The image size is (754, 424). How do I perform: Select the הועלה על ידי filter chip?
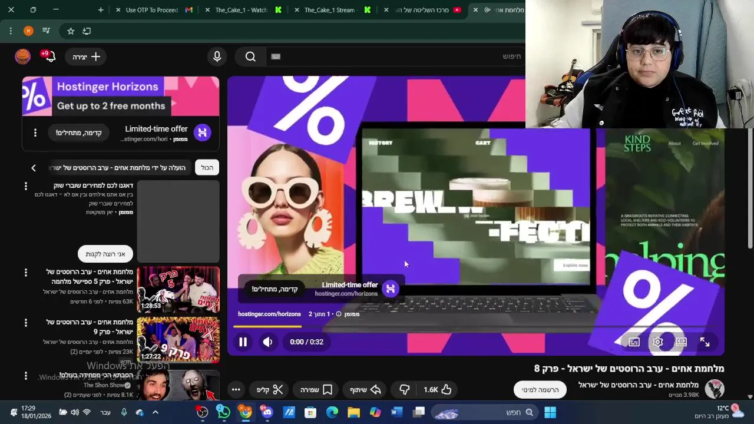point(120,168)
